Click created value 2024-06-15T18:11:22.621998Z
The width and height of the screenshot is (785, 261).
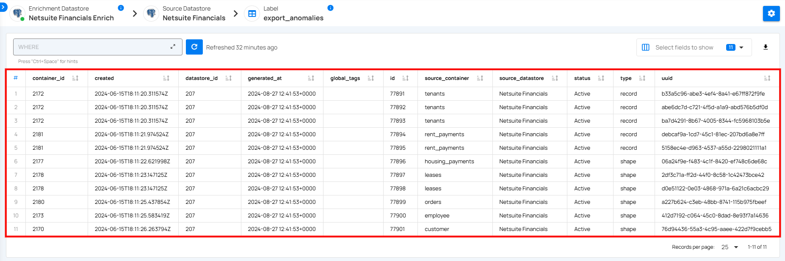pos(132,162)
